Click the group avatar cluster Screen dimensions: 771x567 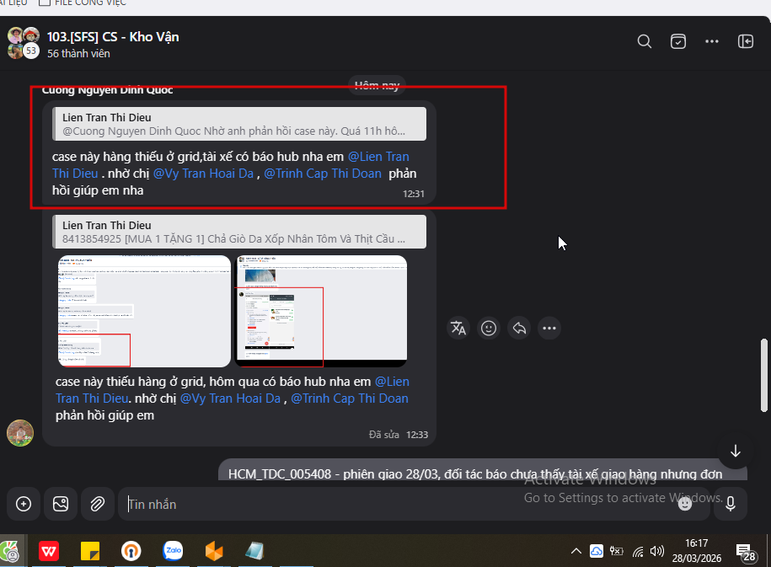[x=23, y=43]
